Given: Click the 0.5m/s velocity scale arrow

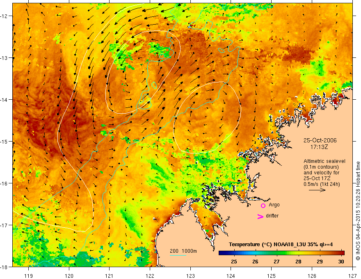Looking at the screenshot, I should pos(317,190).
